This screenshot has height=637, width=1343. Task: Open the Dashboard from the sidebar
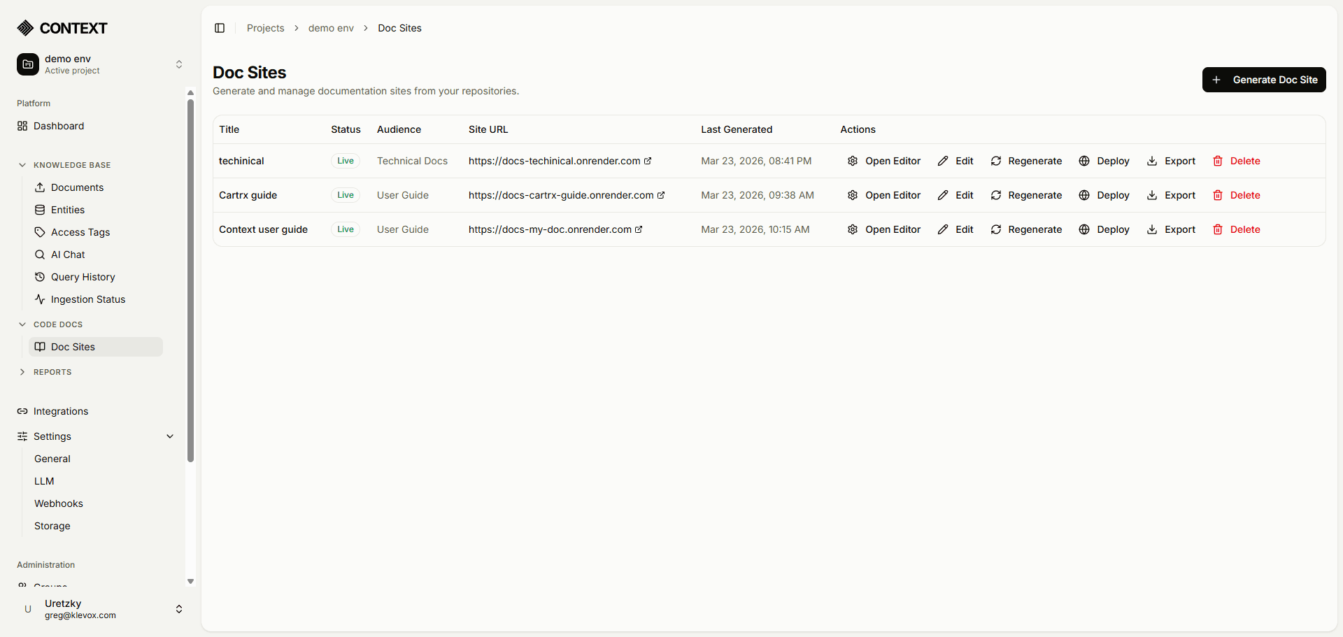coord(59,126)
